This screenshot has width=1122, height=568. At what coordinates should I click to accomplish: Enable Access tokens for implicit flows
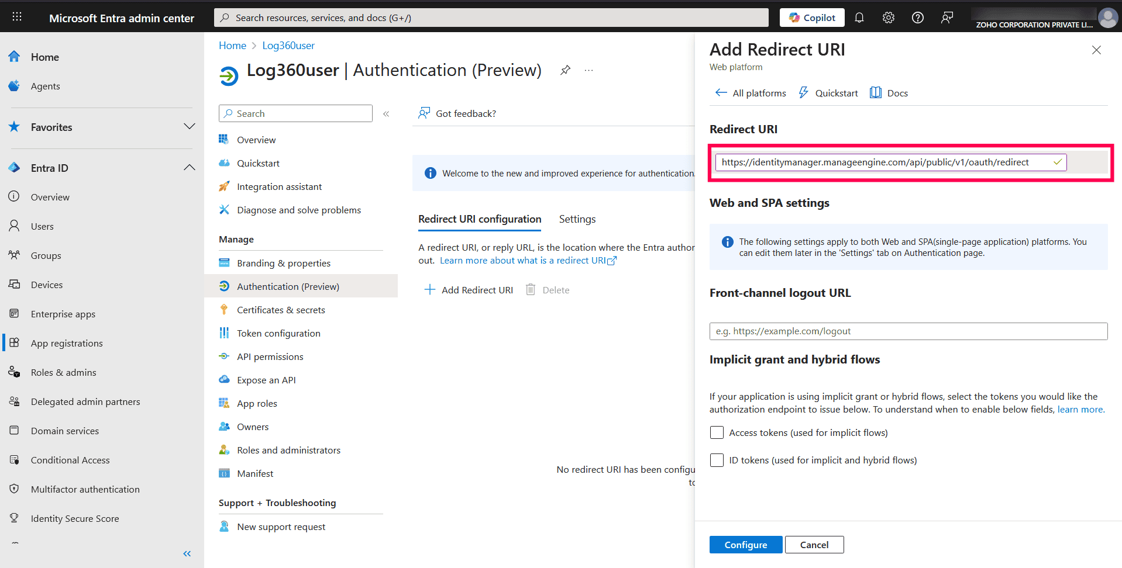point(716,432)
